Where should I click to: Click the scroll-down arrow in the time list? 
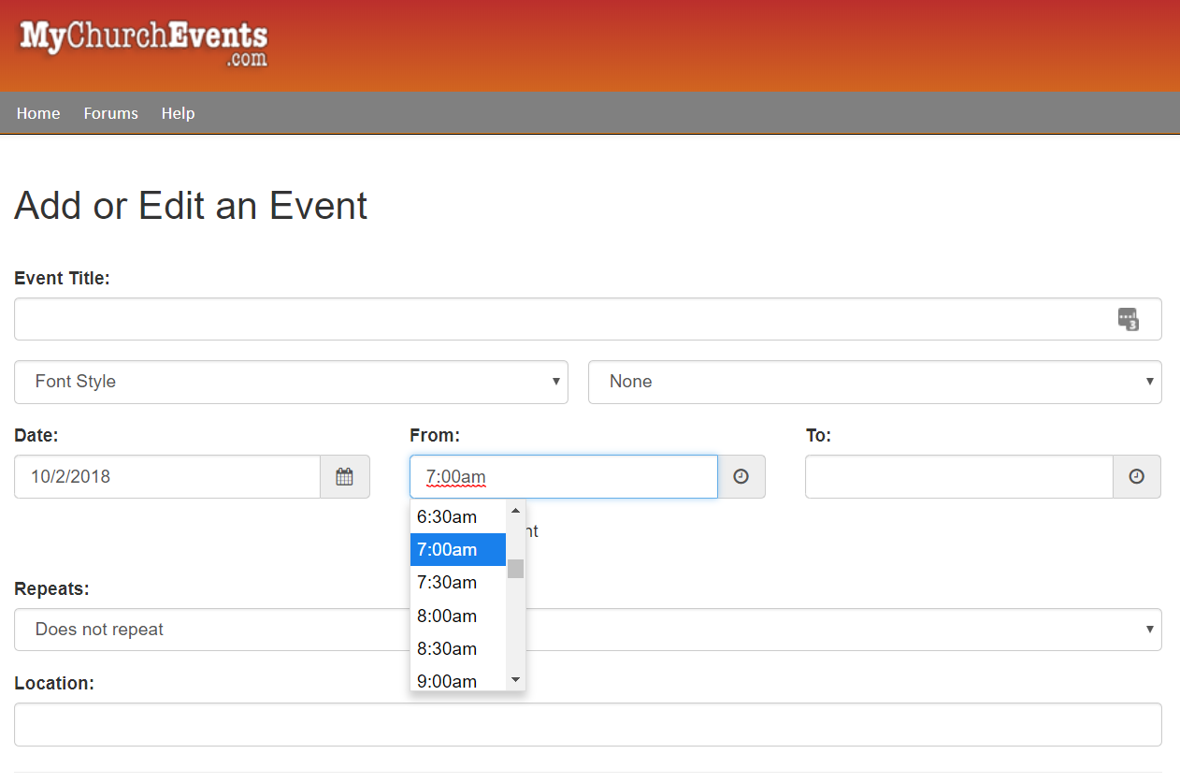[x=515, y=679]
